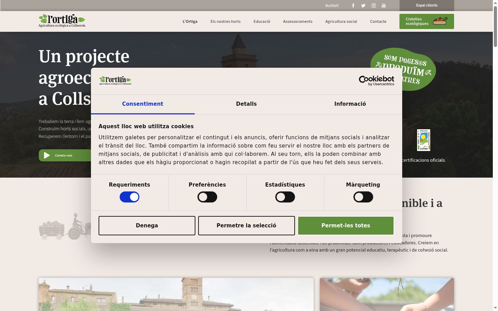Open the Butlletí link

tap(332, 6)
